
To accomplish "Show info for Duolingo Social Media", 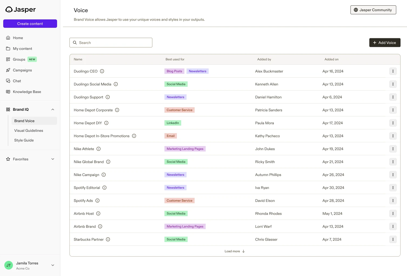I will click(x=116, y=84).
